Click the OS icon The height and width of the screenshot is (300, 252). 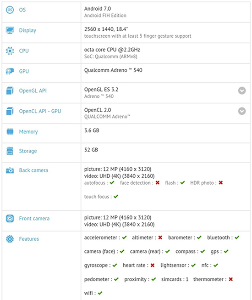point(10,10)
